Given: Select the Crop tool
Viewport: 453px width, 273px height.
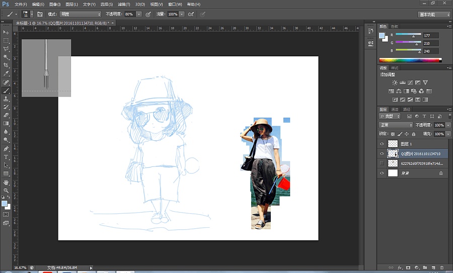Looking at the screenshot, I should click(x=6, y=65).
